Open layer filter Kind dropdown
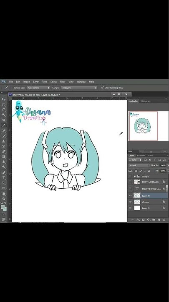Screen dimensions: 169x302 [x=135, y=160]
